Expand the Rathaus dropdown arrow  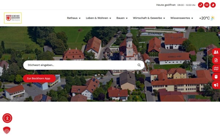(80, 18)
